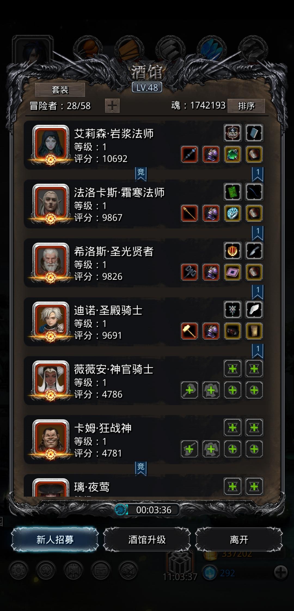Tap the 新人招募 recruit button
The width and height of the screenshot is (294, 611).
tap(55, 539)
